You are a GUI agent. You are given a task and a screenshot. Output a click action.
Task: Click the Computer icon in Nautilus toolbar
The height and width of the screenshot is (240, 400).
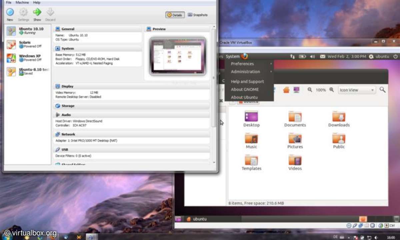(x=296, y=90)
